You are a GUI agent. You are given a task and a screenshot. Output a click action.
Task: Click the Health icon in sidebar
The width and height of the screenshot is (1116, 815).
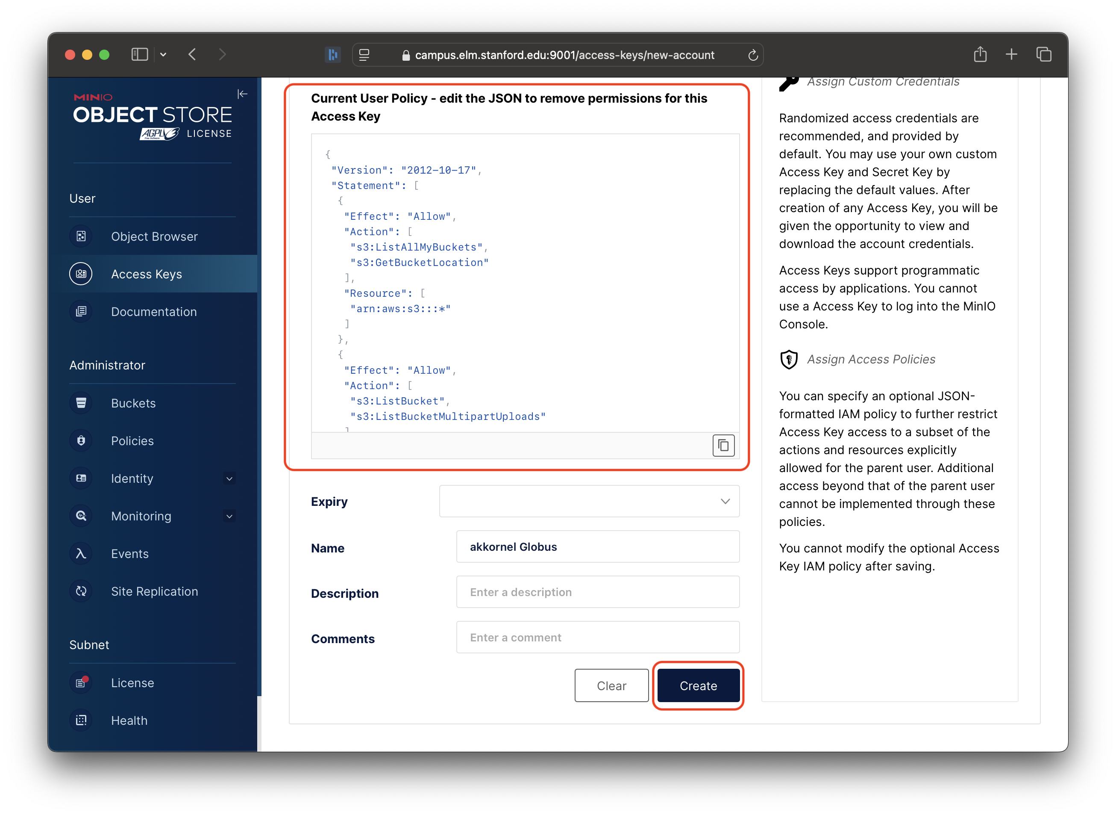(81, 720)
